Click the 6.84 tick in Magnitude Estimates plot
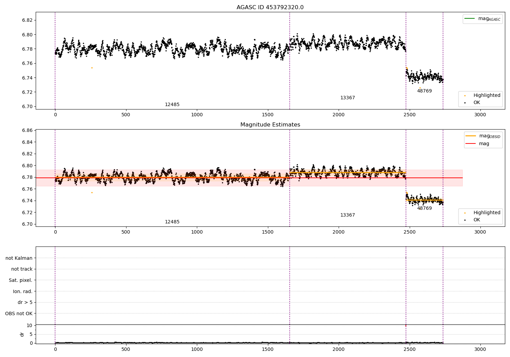 27,142
